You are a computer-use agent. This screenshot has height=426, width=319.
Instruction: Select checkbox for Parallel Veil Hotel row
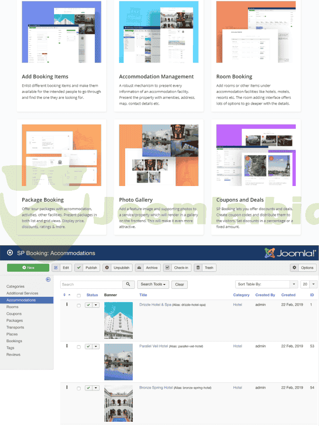pos(79,347)
